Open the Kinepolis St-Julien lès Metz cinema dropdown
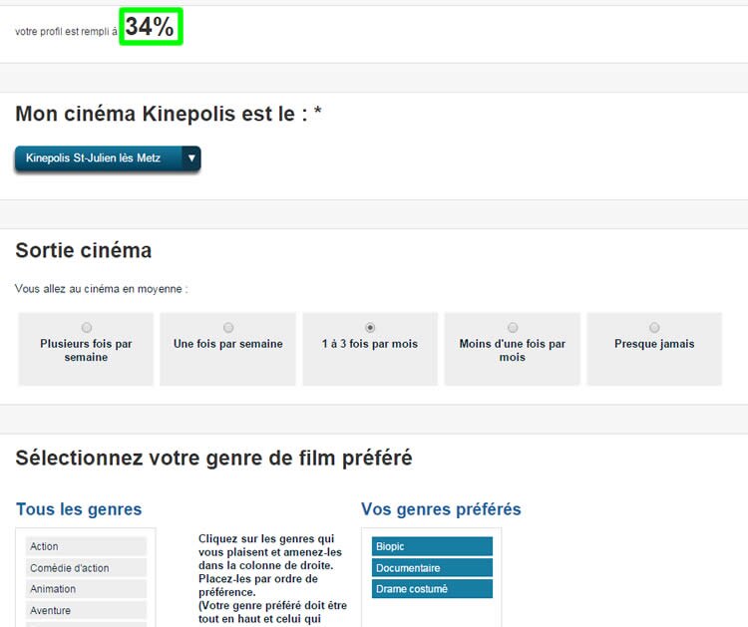The image size is (748, 627). click(x=108, y=158)
